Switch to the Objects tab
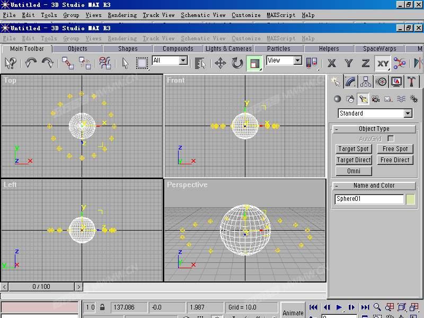 pyautogui.click(x=77, y=49)
